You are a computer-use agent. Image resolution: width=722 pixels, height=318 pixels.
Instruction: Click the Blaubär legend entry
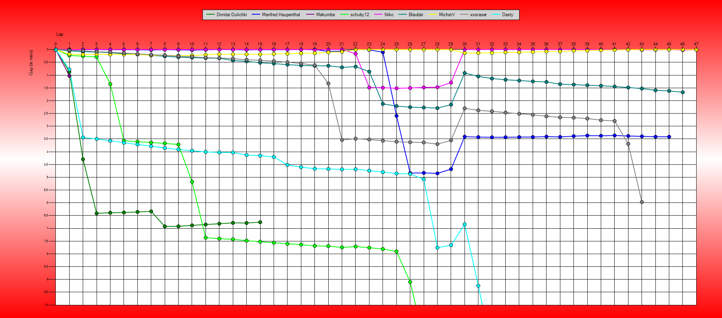coord(411,15)
